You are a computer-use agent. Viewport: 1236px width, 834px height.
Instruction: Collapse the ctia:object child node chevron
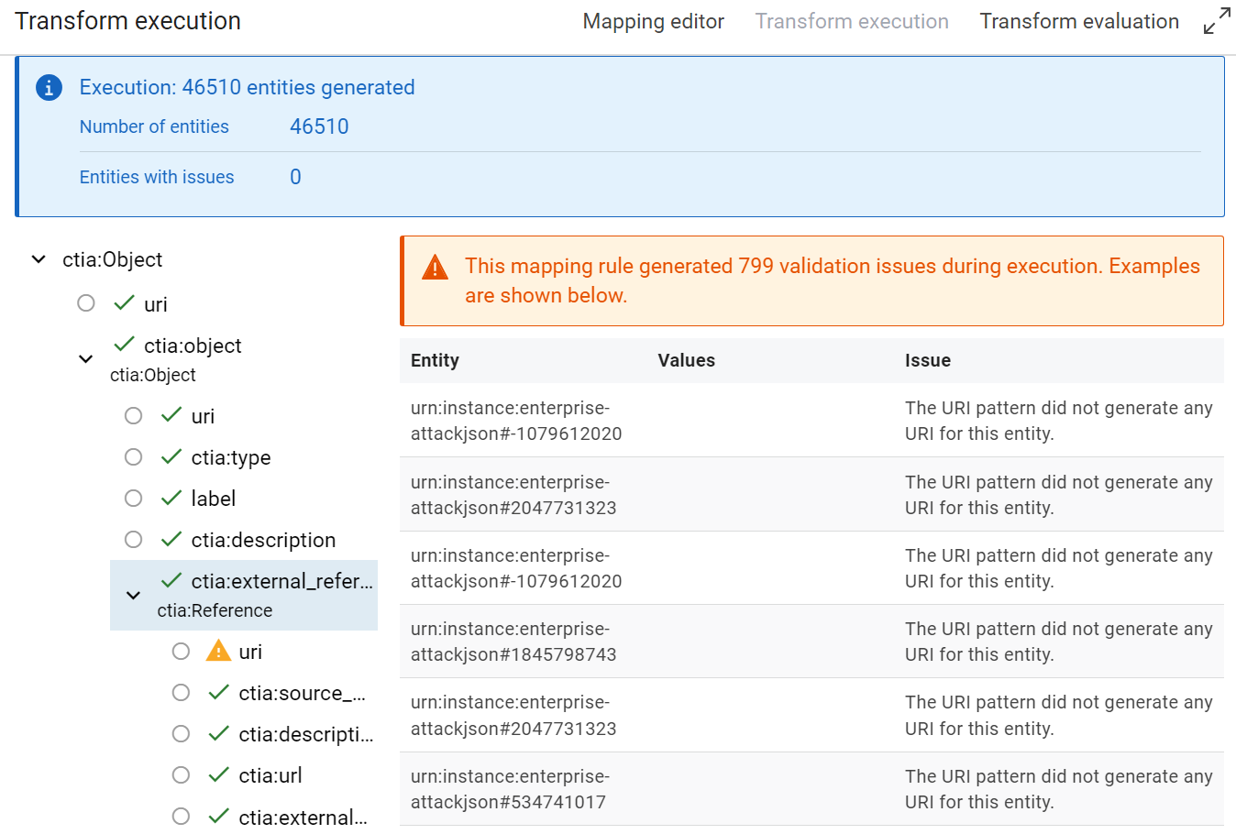pyautogui.click(x=86, y=359)
